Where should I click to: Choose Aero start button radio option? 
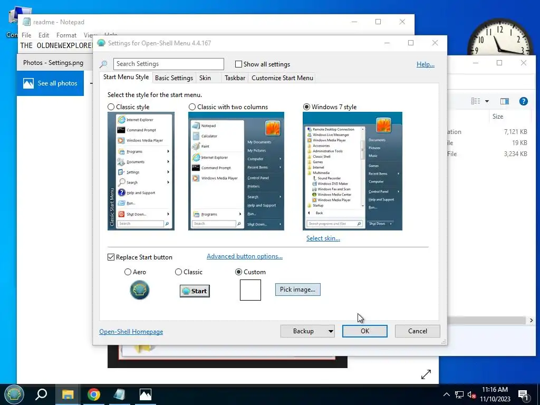click(x=128, y=272)
